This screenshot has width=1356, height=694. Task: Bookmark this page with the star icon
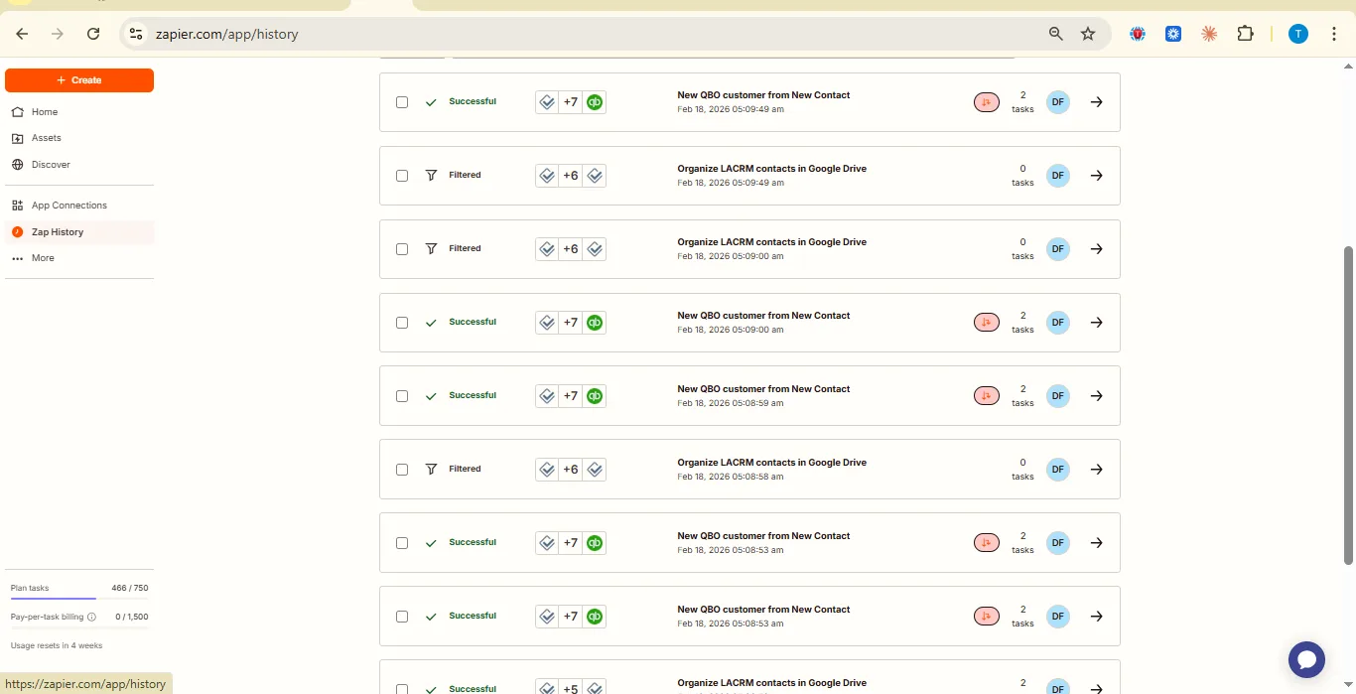pos(1088,34)
